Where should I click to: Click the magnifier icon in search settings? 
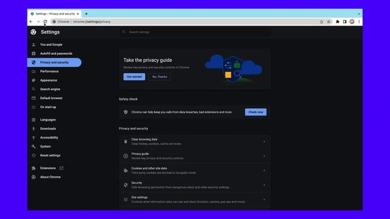pyautogui.click(x=124, y=32)
